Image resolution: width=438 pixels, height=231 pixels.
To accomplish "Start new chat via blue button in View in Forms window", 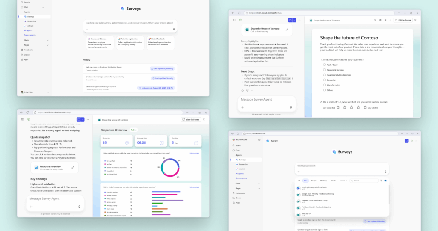I will (x=79, y=119).
